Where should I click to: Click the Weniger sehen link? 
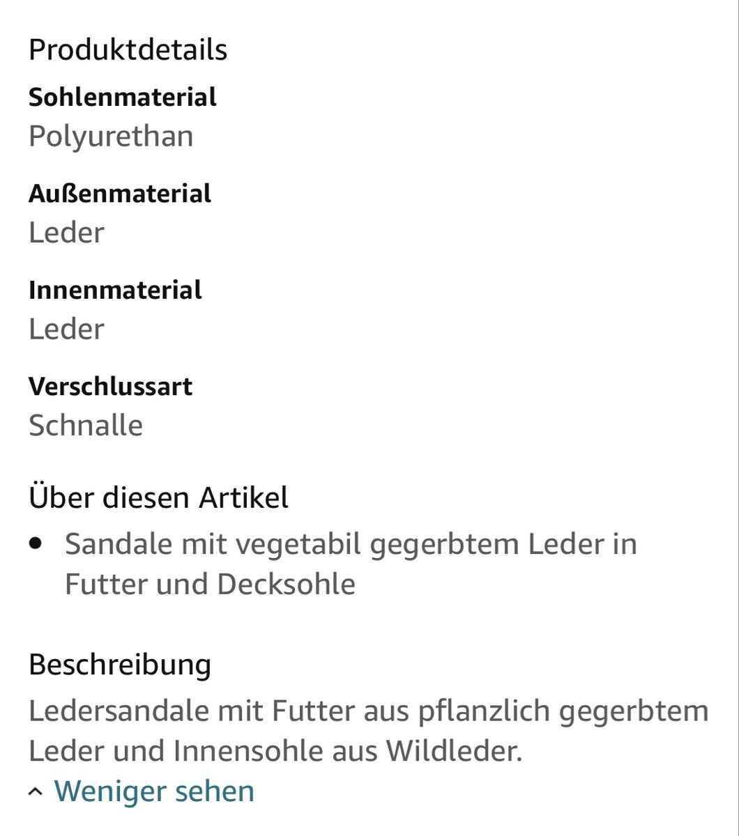154,791
